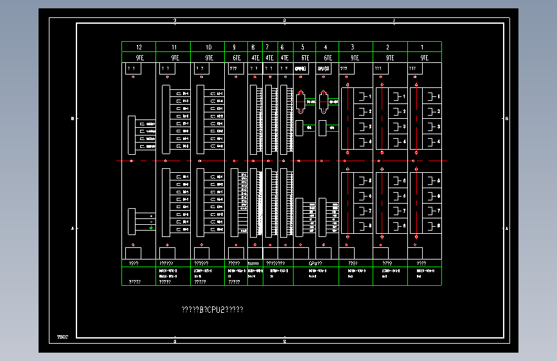Screen dimensions: 557x361
Task: Click the 9TE width label under slot 12
Action: [139, 58]
